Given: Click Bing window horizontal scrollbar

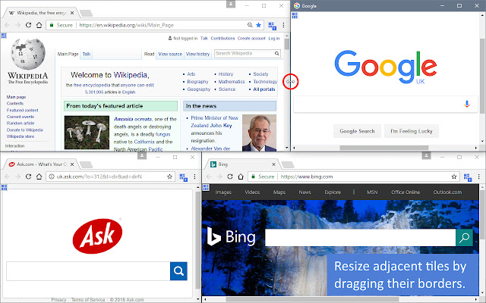Looking at the screenshot, I should pyautogui.click(x=312, y=299).
